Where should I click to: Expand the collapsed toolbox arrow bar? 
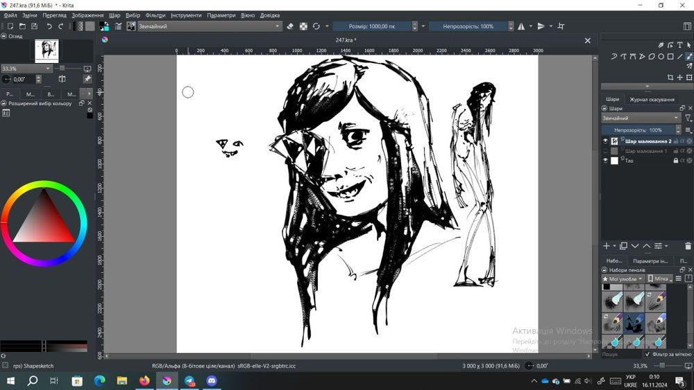coord(647,87)
